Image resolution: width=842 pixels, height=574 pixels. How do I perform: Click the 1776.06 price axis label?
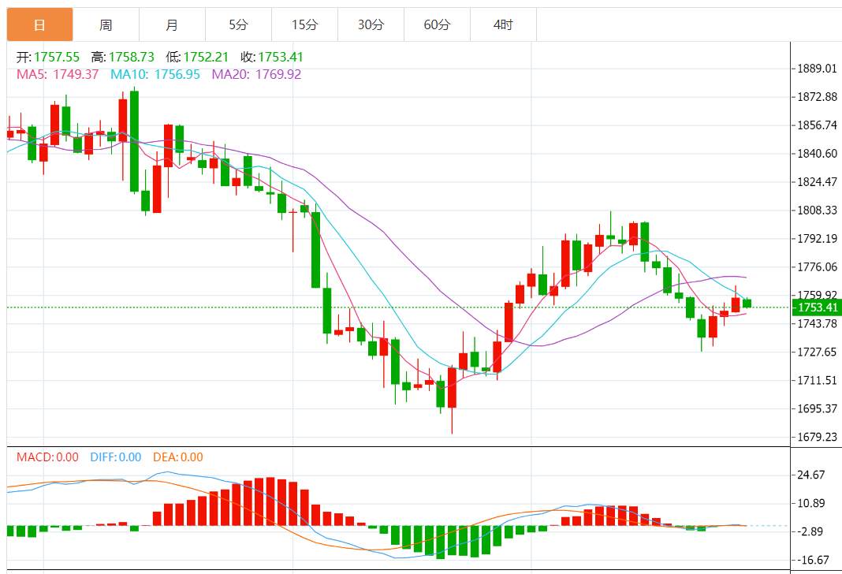(x=817, y=266)
